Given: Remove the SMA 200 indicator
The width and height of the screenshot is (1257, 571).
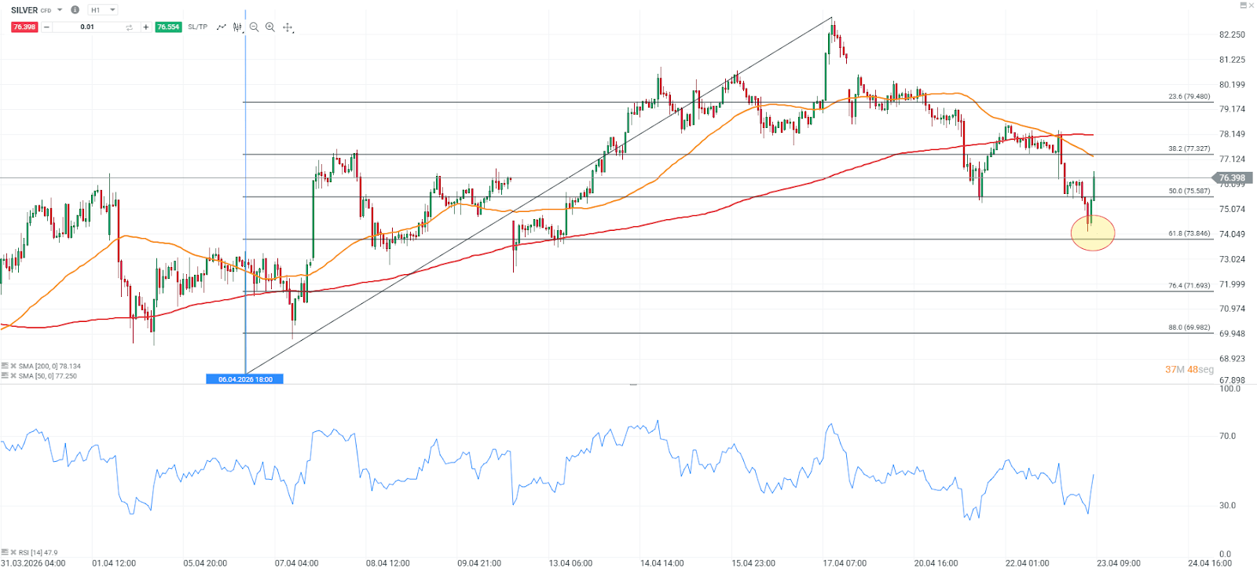Looking at the screenshot, I should click(13, 366).
